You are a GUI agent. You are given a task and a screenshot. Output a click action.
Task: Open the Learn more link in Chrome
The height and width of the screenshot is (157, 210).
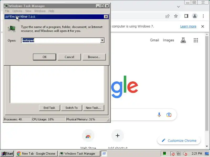188,26
